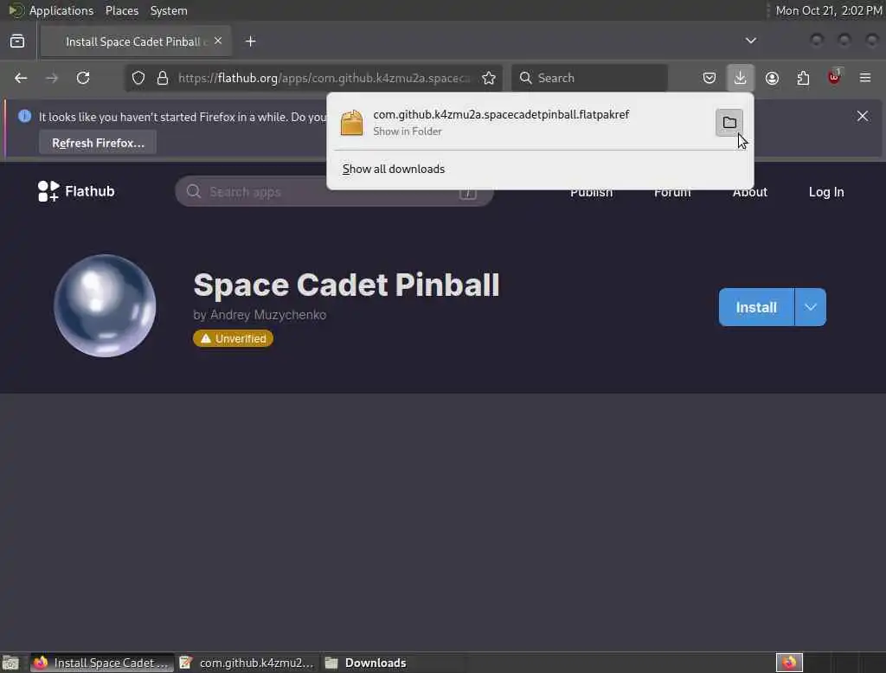Go forward one page
886x673 pixels.
point(52,78)
